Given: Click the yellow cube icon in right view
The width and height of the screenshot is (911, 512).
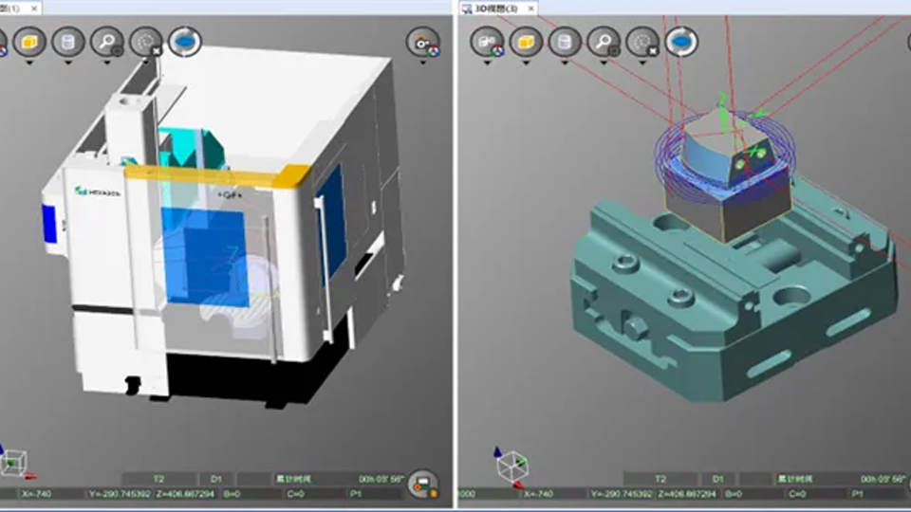Looking at the screenshot, I should pos(526,42).
